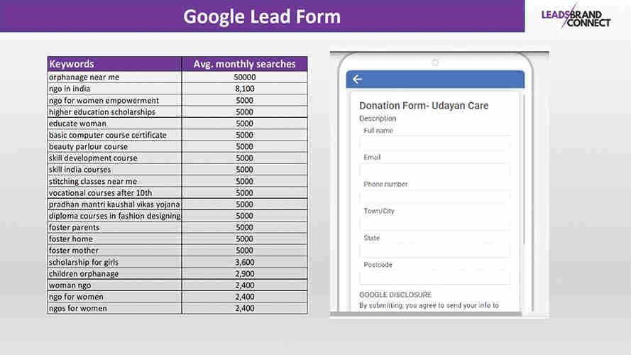The width and height of the screenshot is (631, 355).
Task: Click the 50000 searches value
Action: [x=245, y=77]
